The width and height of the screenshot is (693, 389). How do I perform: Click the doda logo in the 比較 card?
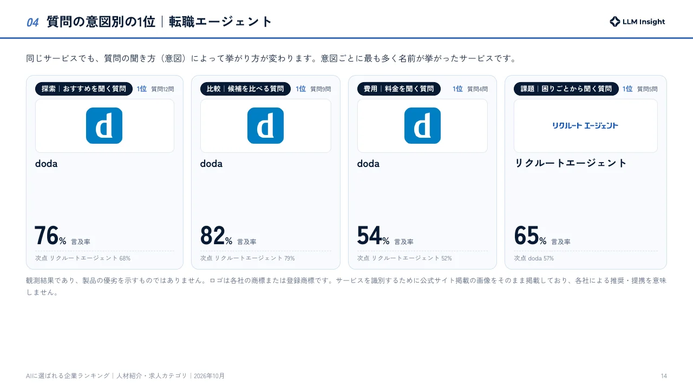(265, 125)
